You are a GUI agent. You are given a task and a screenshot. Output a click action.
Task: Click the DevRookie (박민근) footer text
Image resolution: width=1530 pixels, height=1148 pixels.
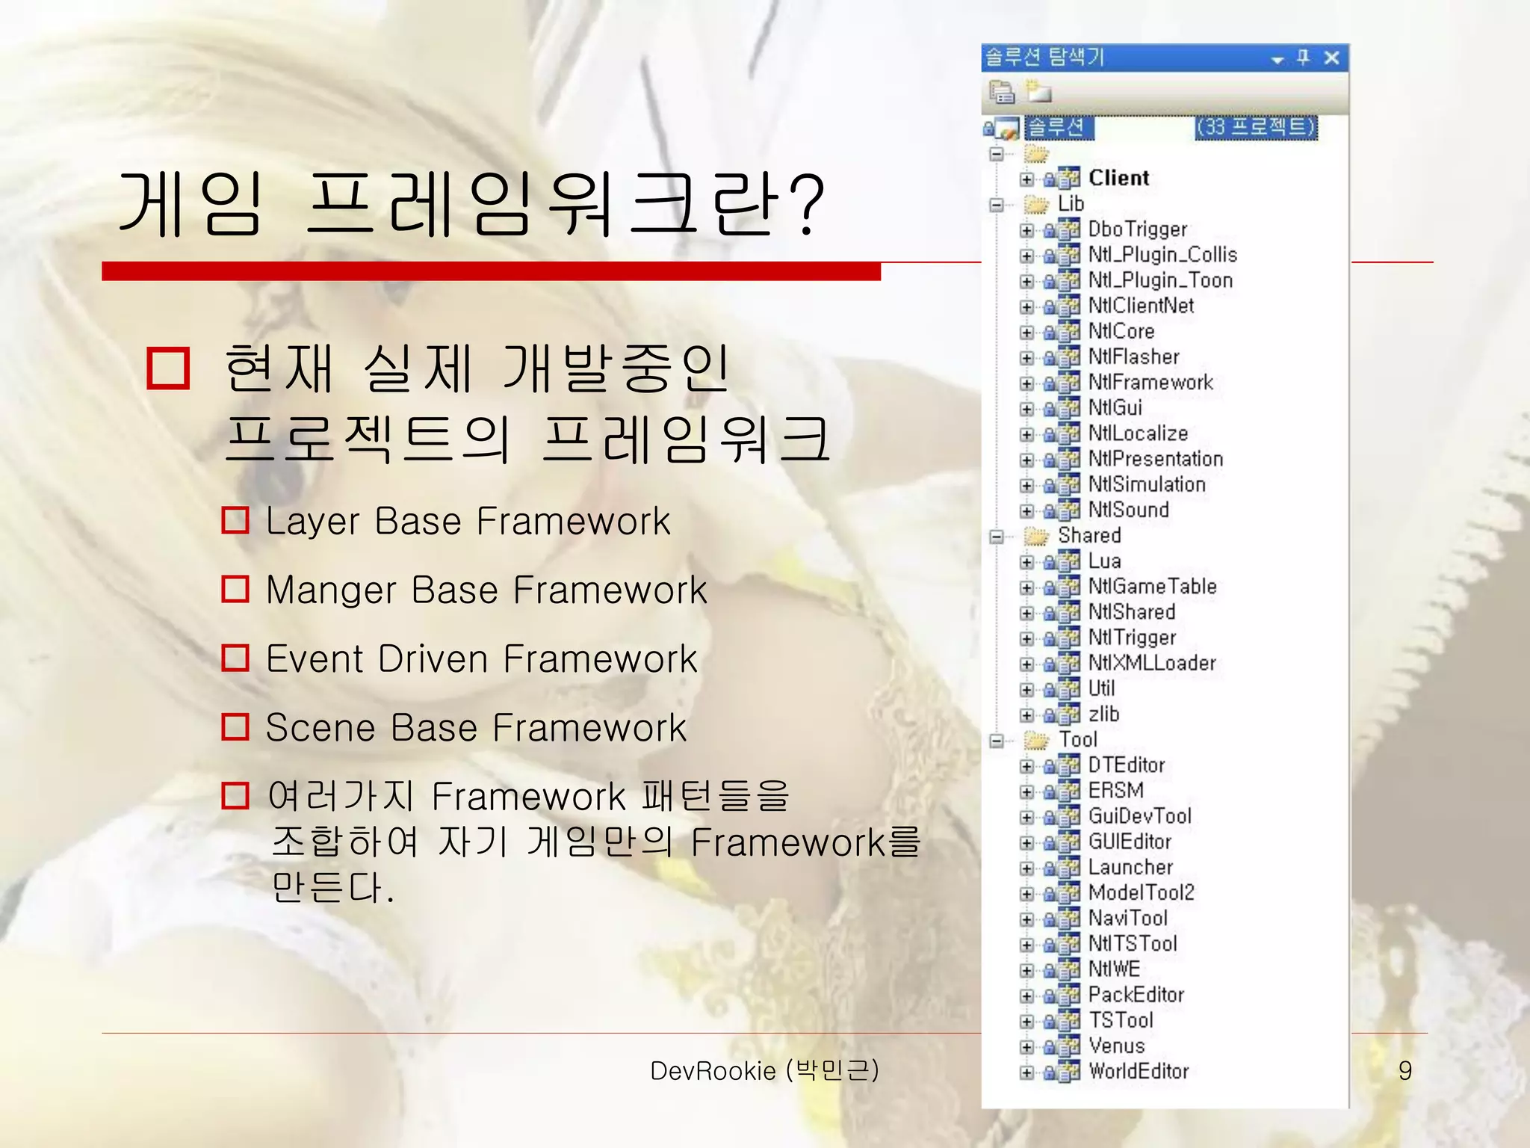coord(764,1071)
